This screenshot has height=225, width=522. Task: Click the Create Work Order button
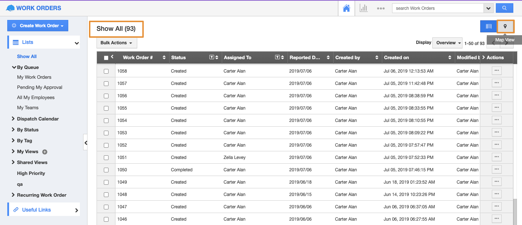[38, 26]
